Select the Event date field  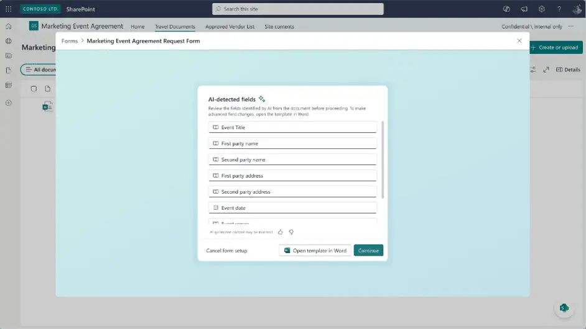point(292,208)
